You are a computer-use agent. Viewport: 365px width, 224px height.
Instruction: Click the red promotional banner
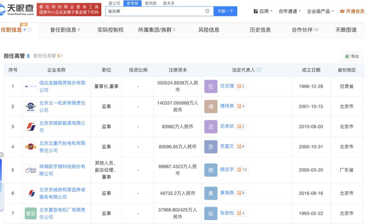pyautogui.click(x=69, y=10)
